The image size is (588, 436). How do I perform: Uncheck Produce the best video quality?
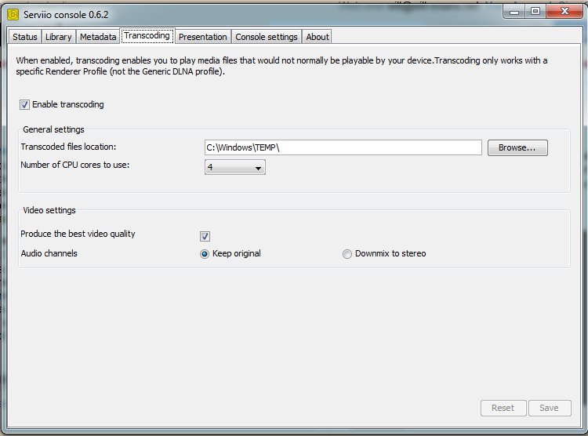point(205,236)
